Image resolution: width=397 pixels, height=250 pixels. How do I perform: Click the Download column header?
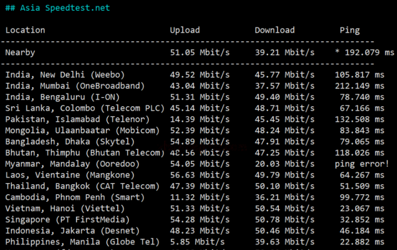[x=274, y=30]
